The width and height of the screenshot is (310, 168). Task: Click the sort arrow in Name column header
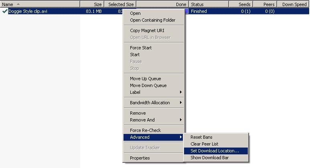coord(18,4)
